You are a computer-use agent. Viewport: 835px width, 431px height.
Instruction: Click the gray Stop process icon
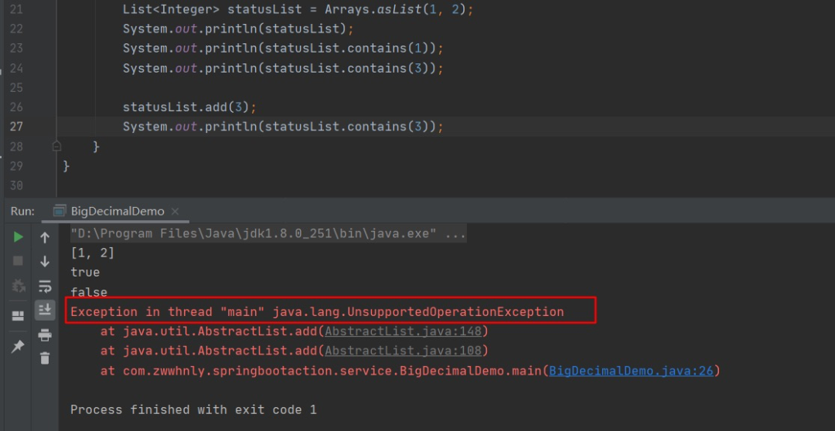pyautogui.click(x=18, y=261)
